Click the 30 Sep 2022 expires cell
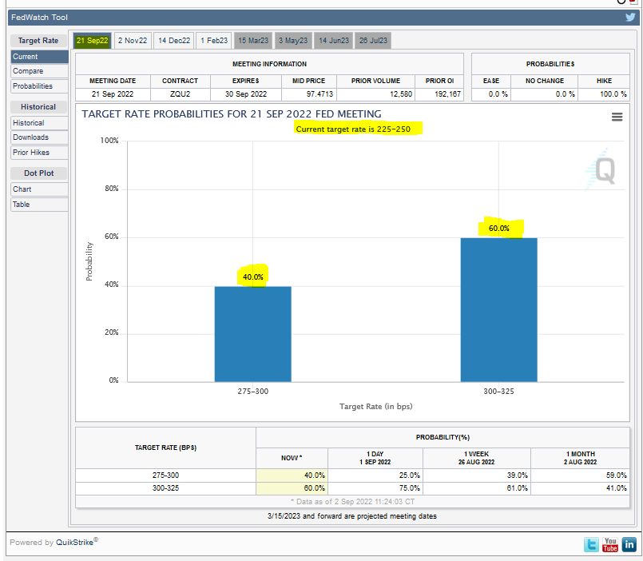Viewport: 643px width, 561px height. tap(246, 94)
